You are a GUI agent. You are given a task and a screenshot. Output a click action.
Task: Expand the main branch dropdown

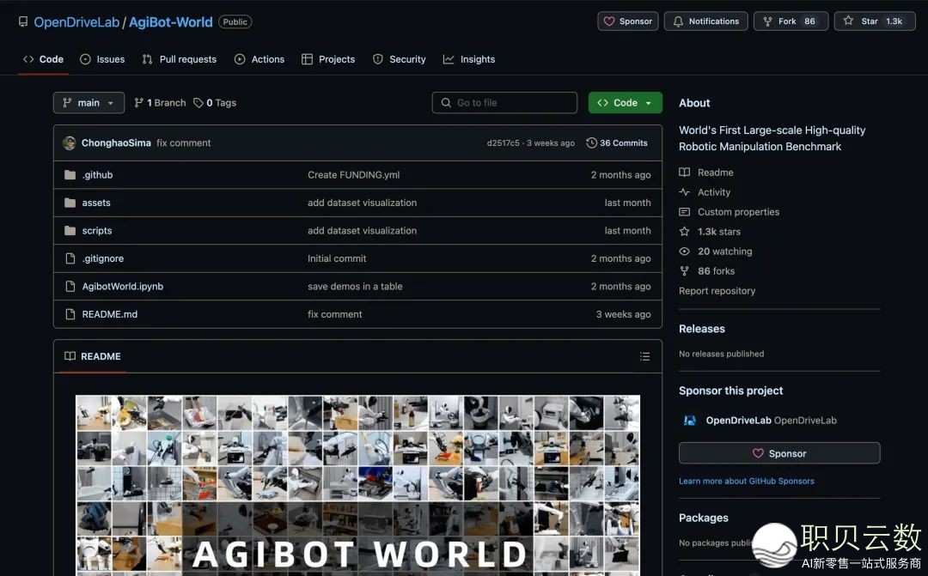coord(89,103)
